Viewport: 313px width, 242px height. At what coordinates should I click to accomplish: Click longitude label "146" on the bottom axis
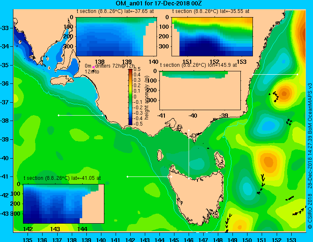(189, 239)
